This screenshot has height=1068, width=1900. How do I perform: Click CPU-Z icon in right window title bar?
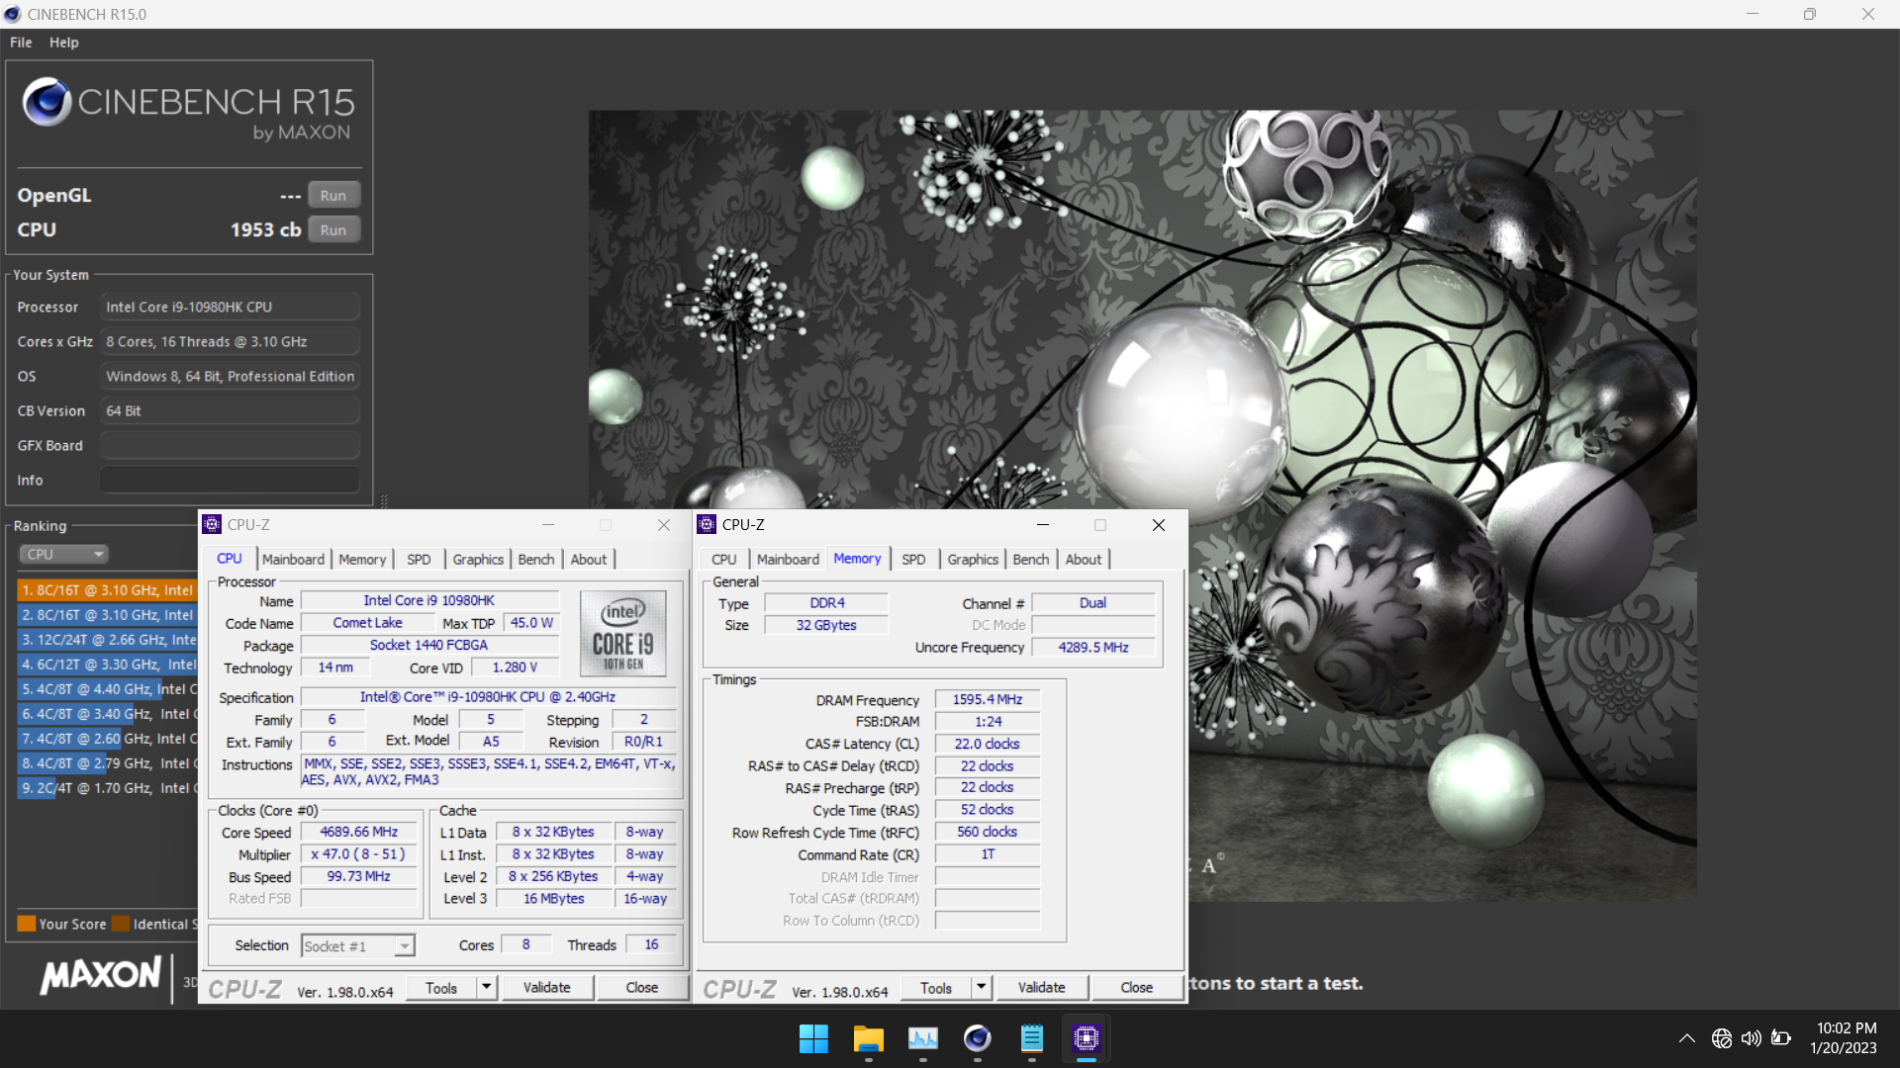pyautogui.click(x=707, y=524)
